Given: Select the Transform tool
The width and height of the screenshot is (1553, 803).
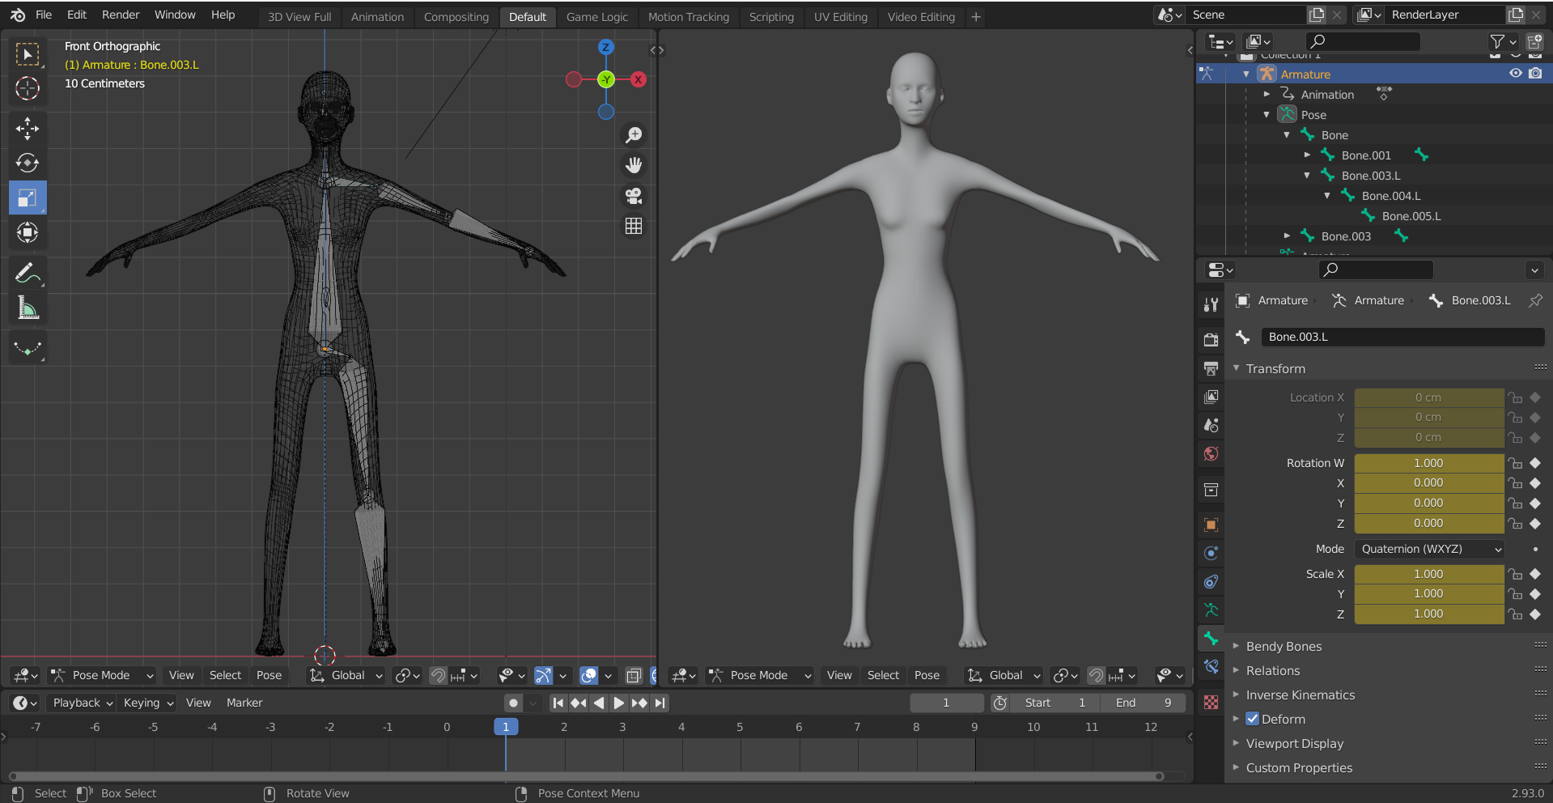Looking at the screenshot, I should [28, 233].
